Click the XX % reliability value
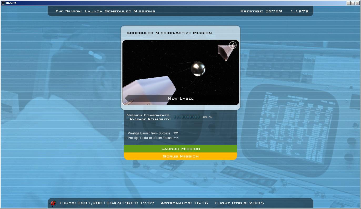The width and height of the screenshot is (361, 209). coord(207,117)
